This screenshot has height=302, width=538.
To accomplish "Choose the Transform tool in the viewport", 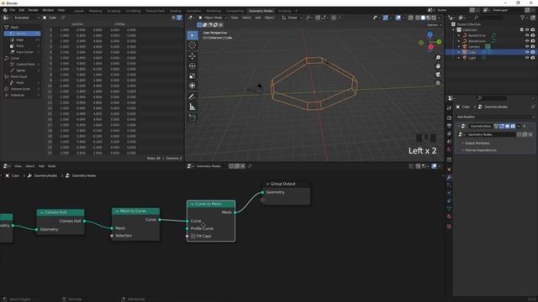I will (x=193, y=86).
